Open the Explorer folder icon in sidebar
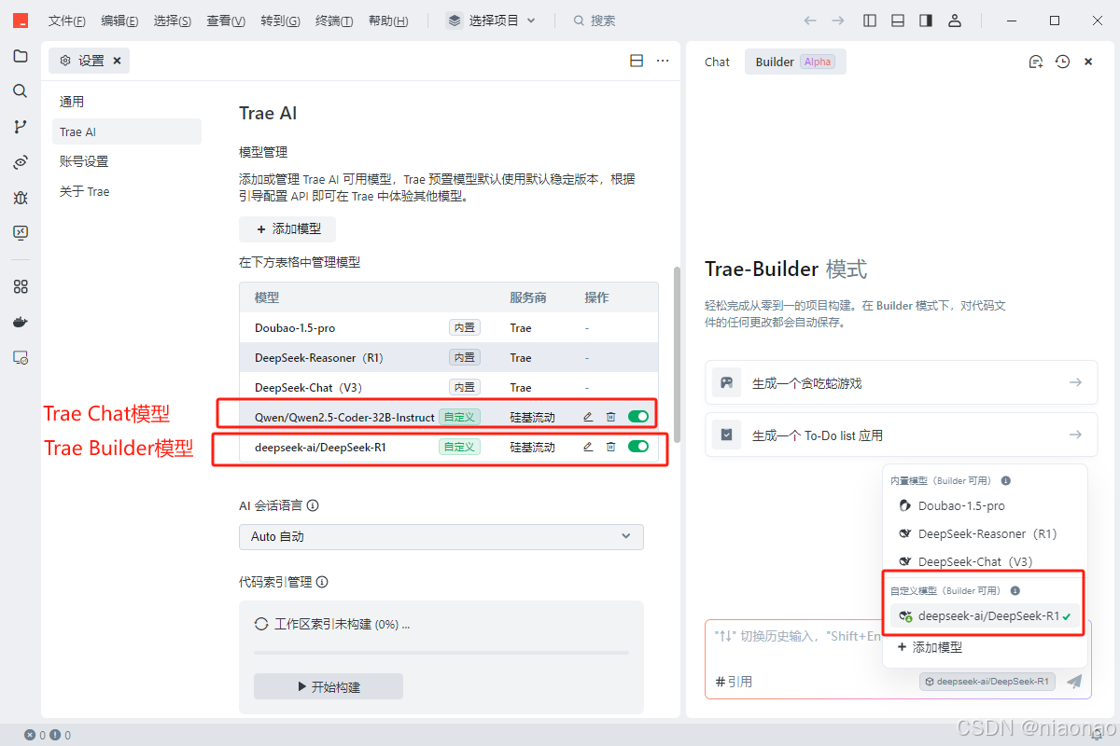The height and width of the screenshot is (746, 1120). (21, 56)
